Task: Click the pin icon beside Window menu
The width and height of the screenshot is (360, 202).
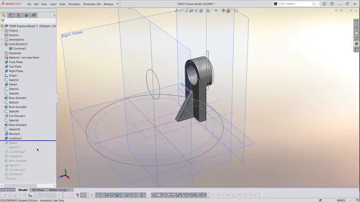Action: point(118,4)
